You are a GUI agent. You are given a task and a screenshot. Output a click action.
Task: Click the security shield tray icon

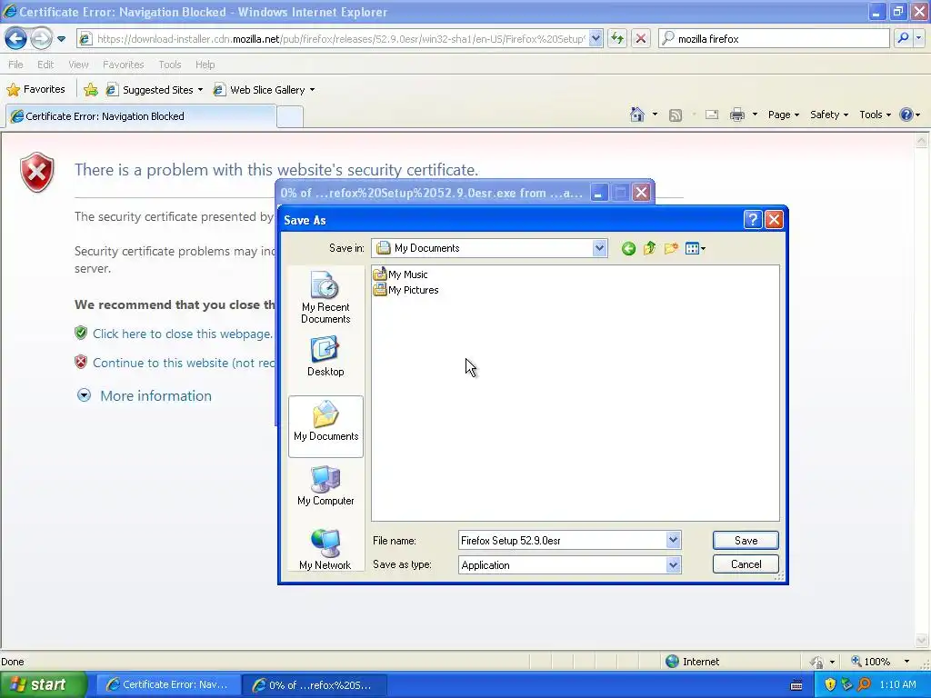(830, 684)
